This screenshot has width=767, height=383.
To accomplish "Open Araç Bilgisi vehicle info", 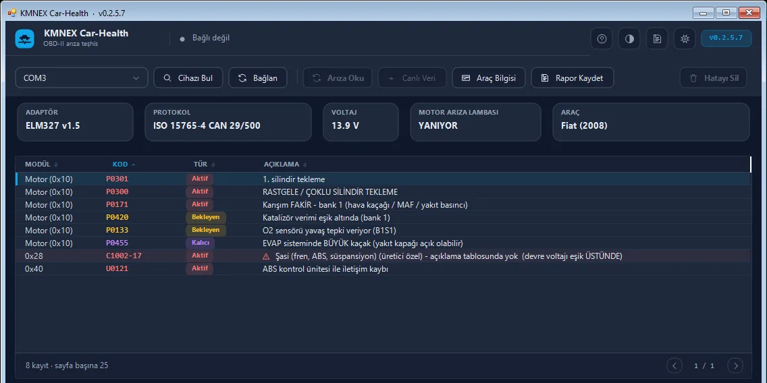I will 489,78.
